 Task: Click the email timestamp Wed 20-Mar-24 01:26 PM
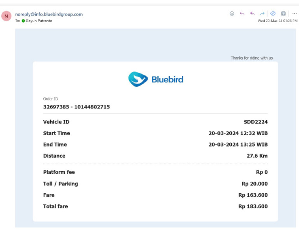[278, 21]
